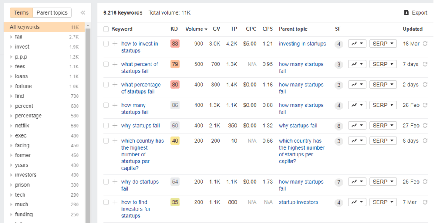Viewport: 438px width, 223px height.
Task: Click the Export download icon
Action: [406, 13]
